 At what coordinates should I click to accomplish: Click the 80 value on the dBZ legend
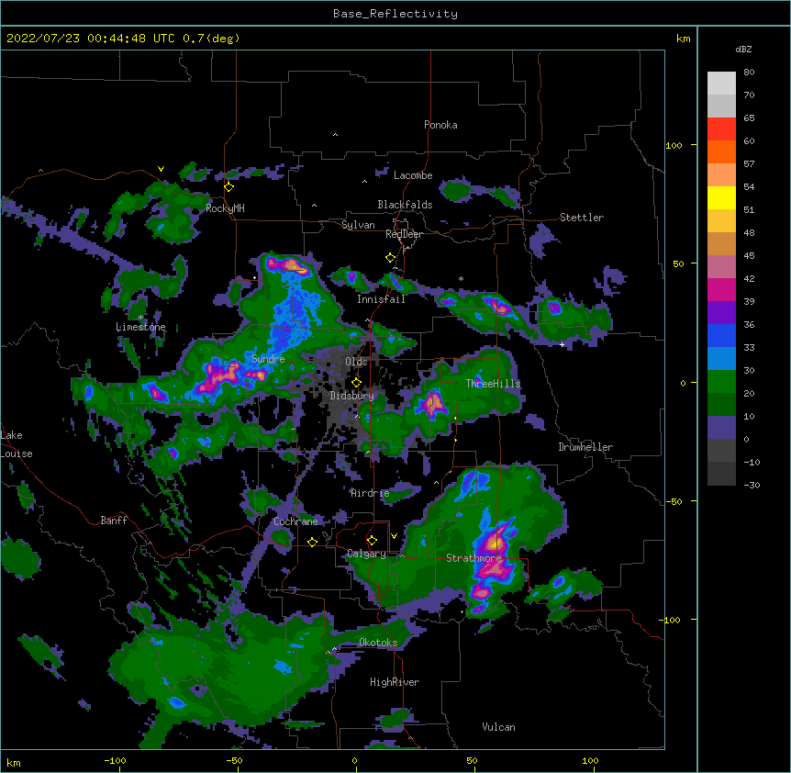pos(749,73)
